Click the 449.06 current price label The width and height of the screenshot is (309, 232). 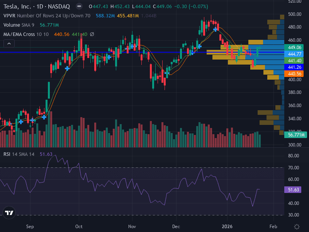[294, 47]
